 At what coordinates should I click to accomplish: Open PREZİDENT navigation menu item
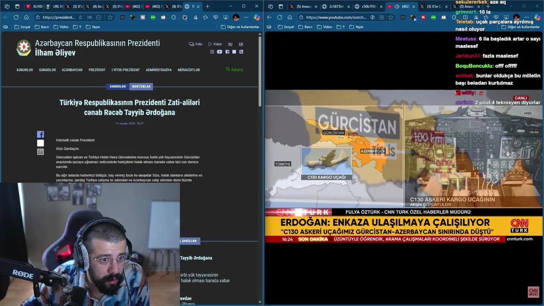click(97, 70)
